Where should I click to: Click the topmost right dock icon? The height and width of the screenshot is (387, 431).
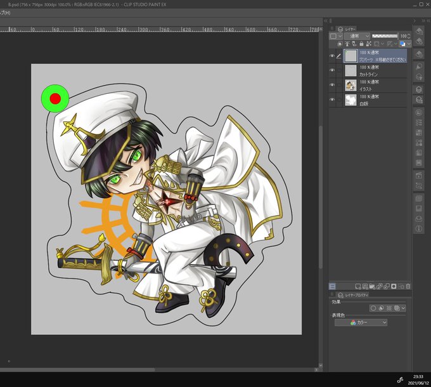tap(418, 31)
